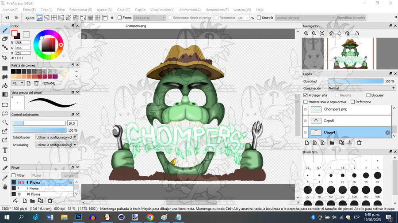Select the Magic Wand tool
The image size is (398, 223).
pos(5,122)
